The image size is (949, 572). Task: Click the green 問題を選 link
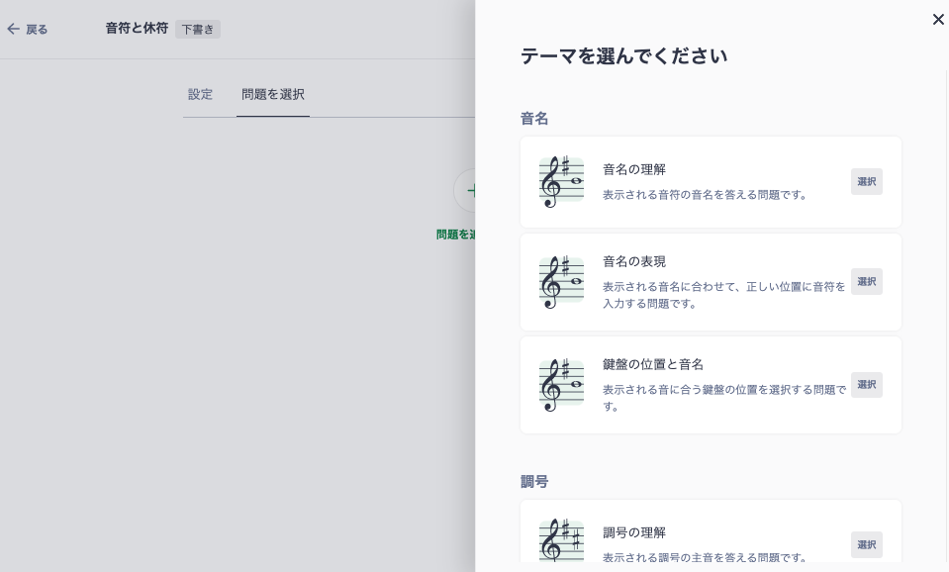[x=456, y=235]
